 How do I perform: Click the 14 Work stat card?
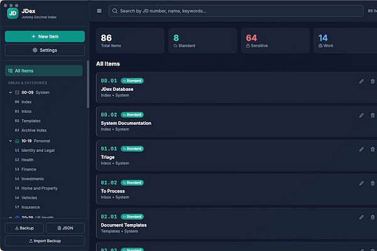click(x=346, y=41)
